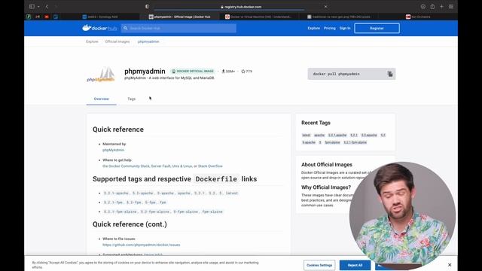
Task: Click Reject All in the cookie banner
Action: point(355,265)
